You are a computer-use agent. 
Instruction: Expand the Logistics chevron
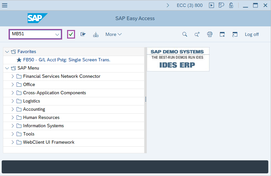pos(13,101)
